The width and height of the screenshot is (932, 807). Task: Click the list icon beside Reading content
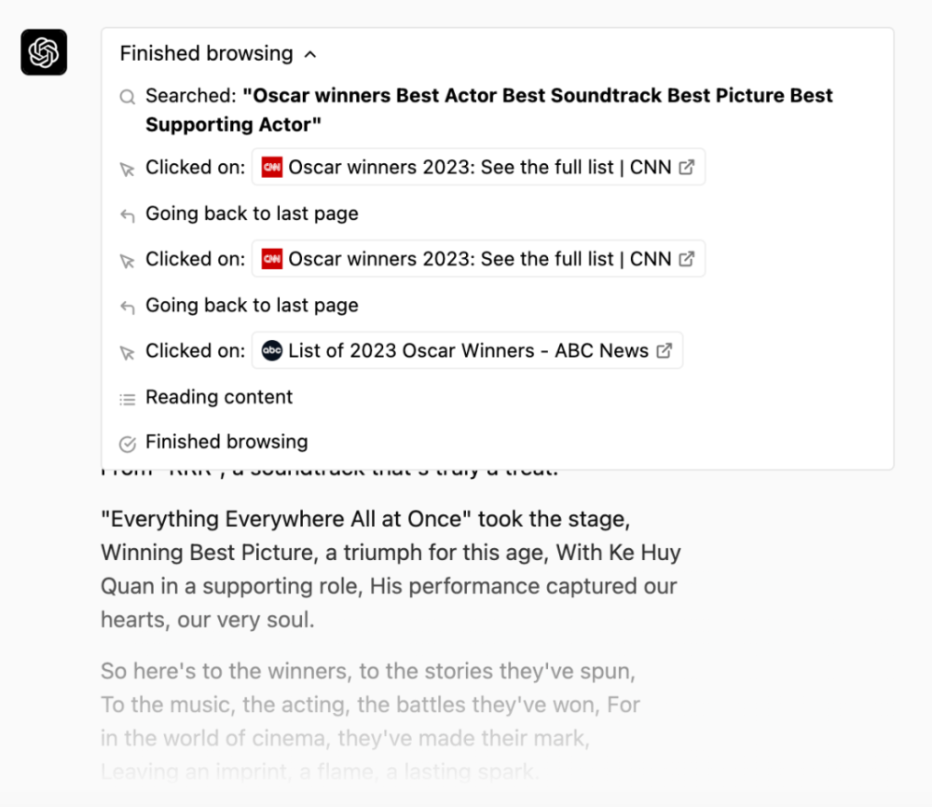coord(128,399)
